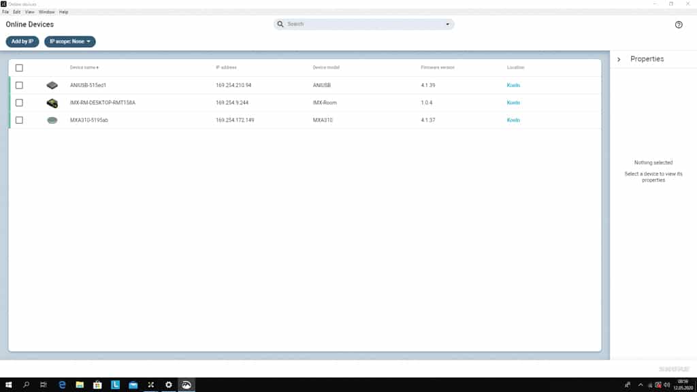This screenshot has height=392, width=697.
Task: Click firmware version 4.1.37
Action: pos(428,120)
